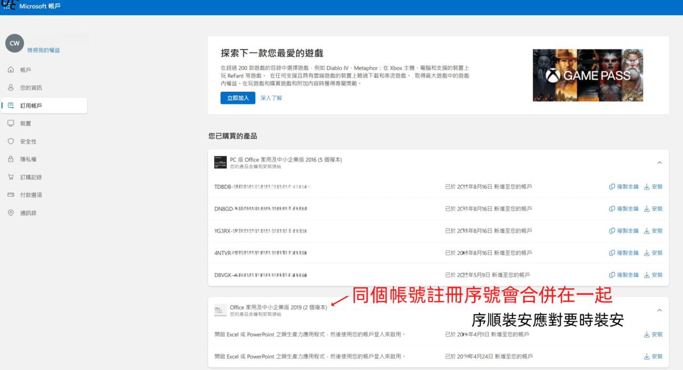
Task: Click the CW profile avatar
Action: pos(15,44)
